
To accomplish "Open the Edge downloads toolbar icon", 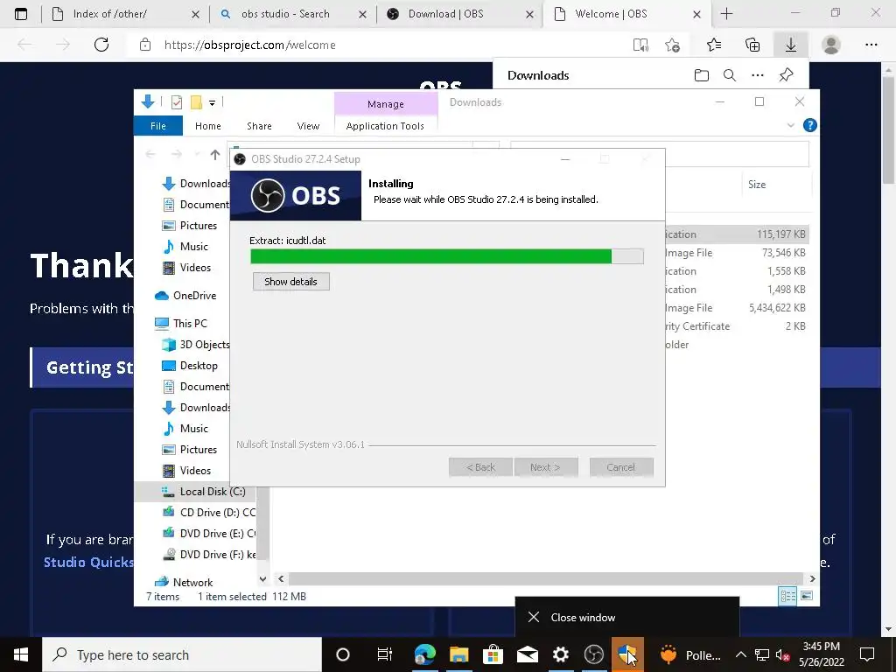I will pyautogui.click(x=791, y=45).
